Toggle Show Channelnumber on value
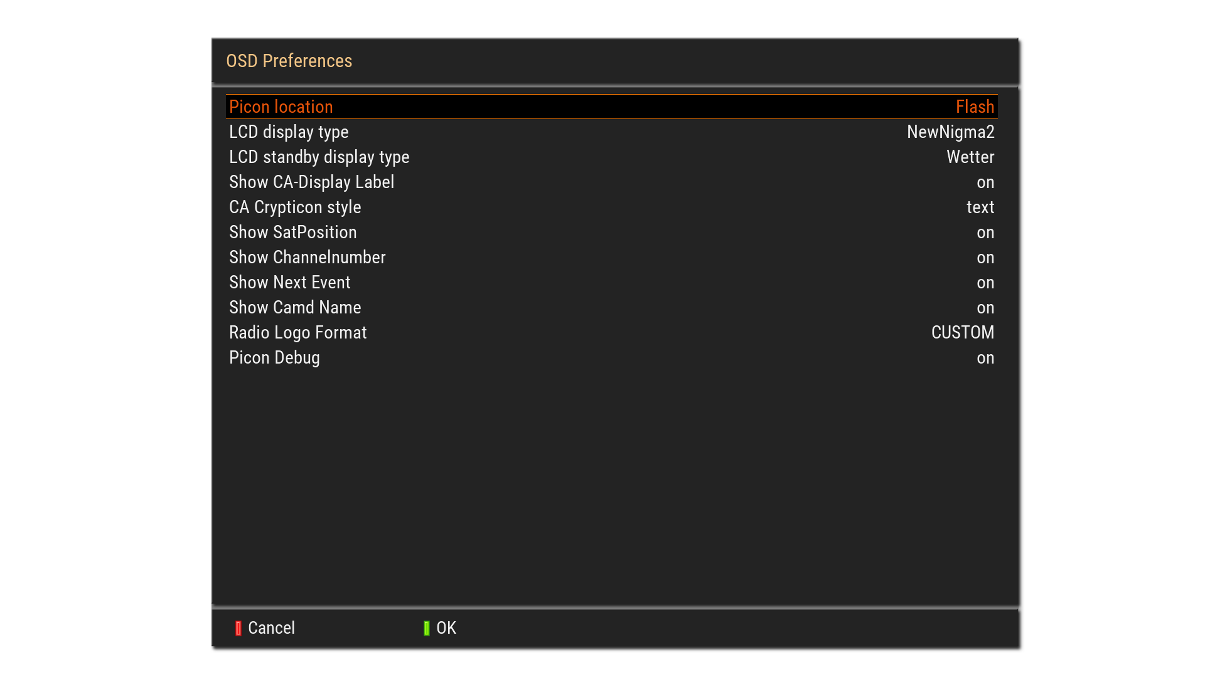This screenshot has width=1205, height=677. click(985, 258)
